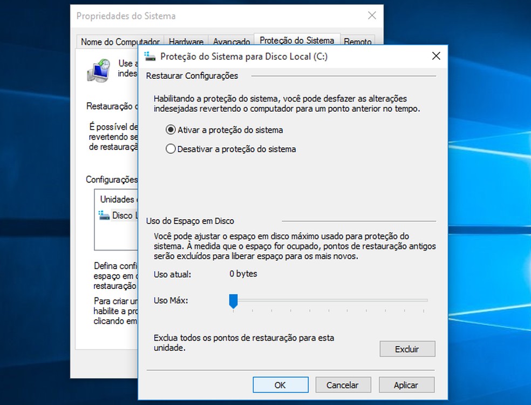The height and width of the screenshot is (405, 531).
Task: Switch to the Remoto tab
Action: pos(358,42)
